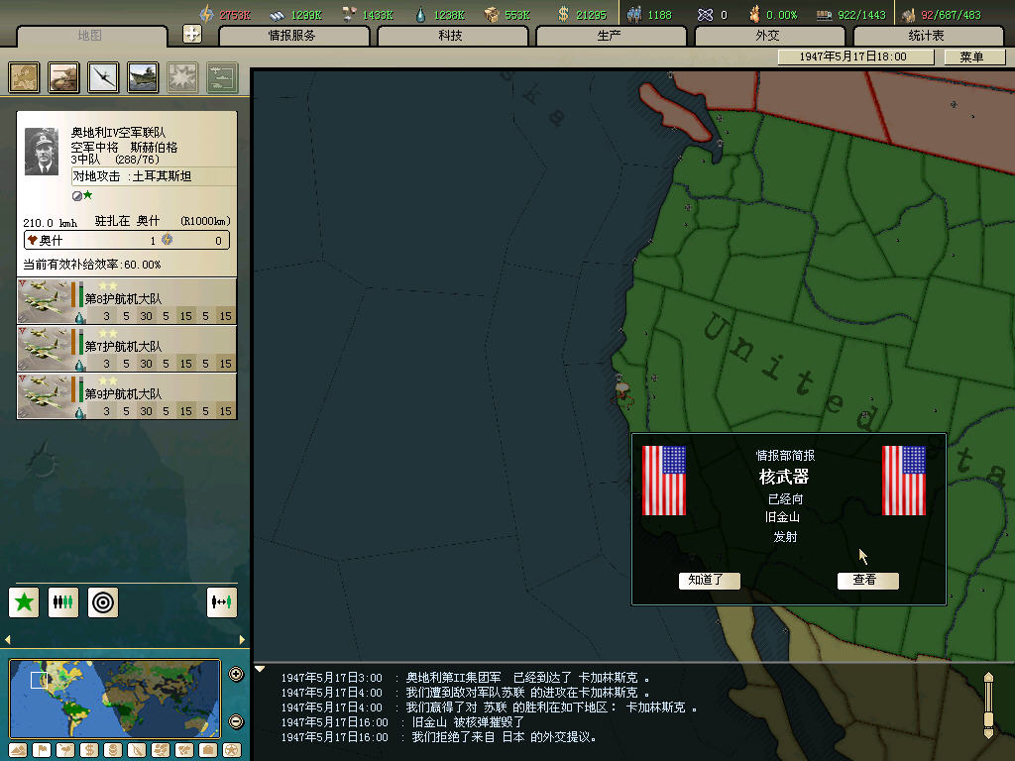Click the minimap world overview

click(115, 699)
